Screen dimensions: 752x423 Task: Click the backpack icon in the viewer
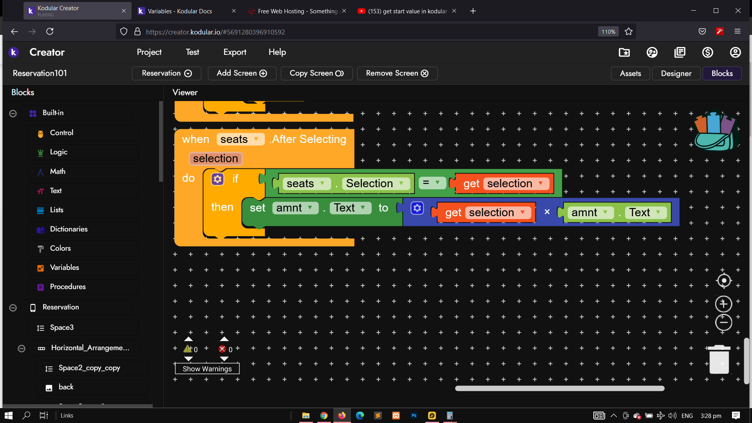click(716, 131)
